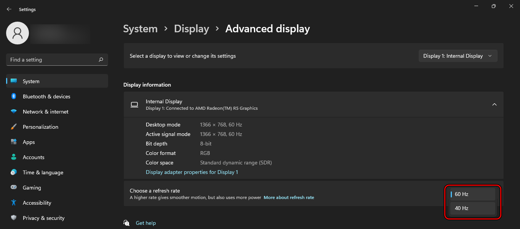Collapse the Internal Display information panel
This screenshot has width=520, height=229.
tap(494, 104)
